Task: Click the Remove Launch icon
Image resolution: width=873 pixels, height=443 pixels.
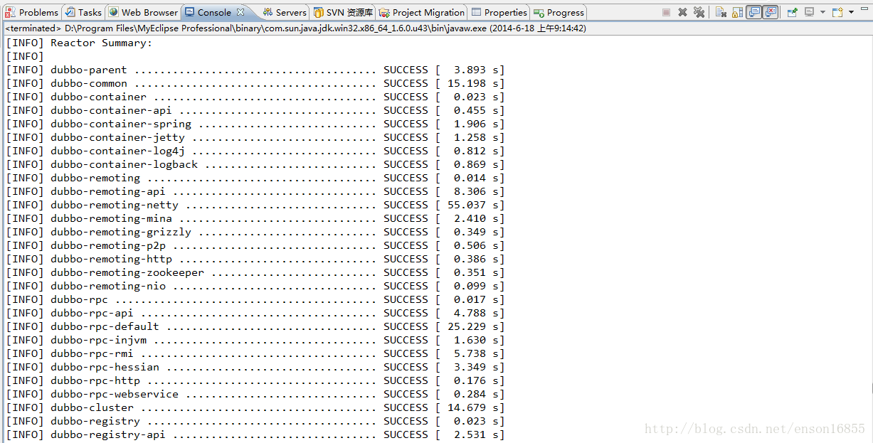Action: point(682,12)
